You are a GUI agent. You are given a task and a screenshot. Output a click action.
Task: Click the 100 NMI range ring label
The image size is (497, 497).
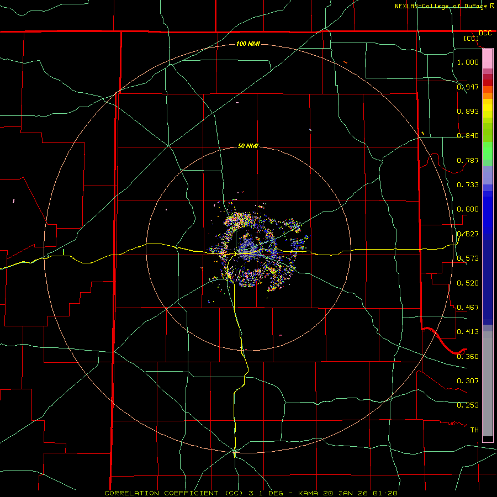click(248, 44)
